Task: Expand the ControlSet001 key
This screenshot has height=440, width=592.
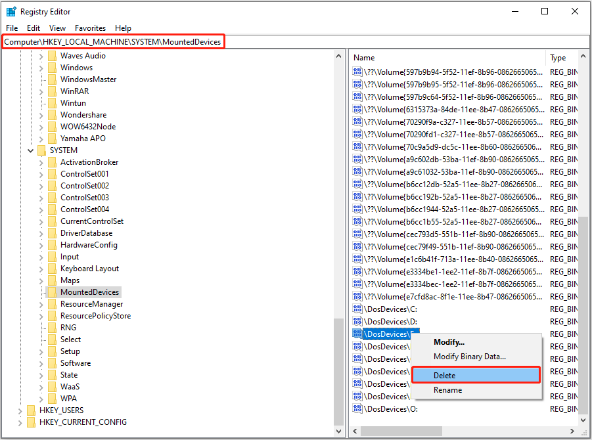Action: 41,174
